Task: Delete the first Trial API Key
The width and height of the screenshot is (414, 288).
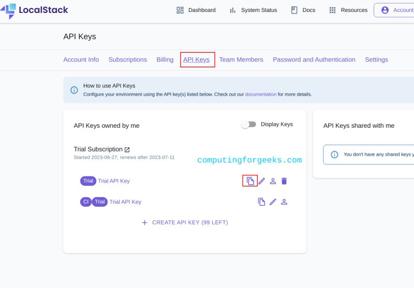Action: pyautogui.click(x=284, y=181)
